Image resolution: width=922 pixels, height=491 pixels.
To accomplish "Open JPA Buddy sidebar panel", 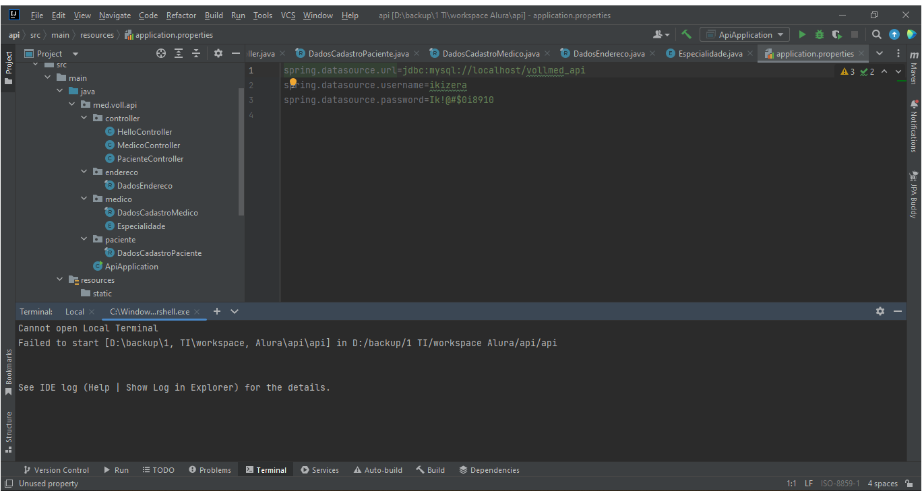I will tap(914, 195).
